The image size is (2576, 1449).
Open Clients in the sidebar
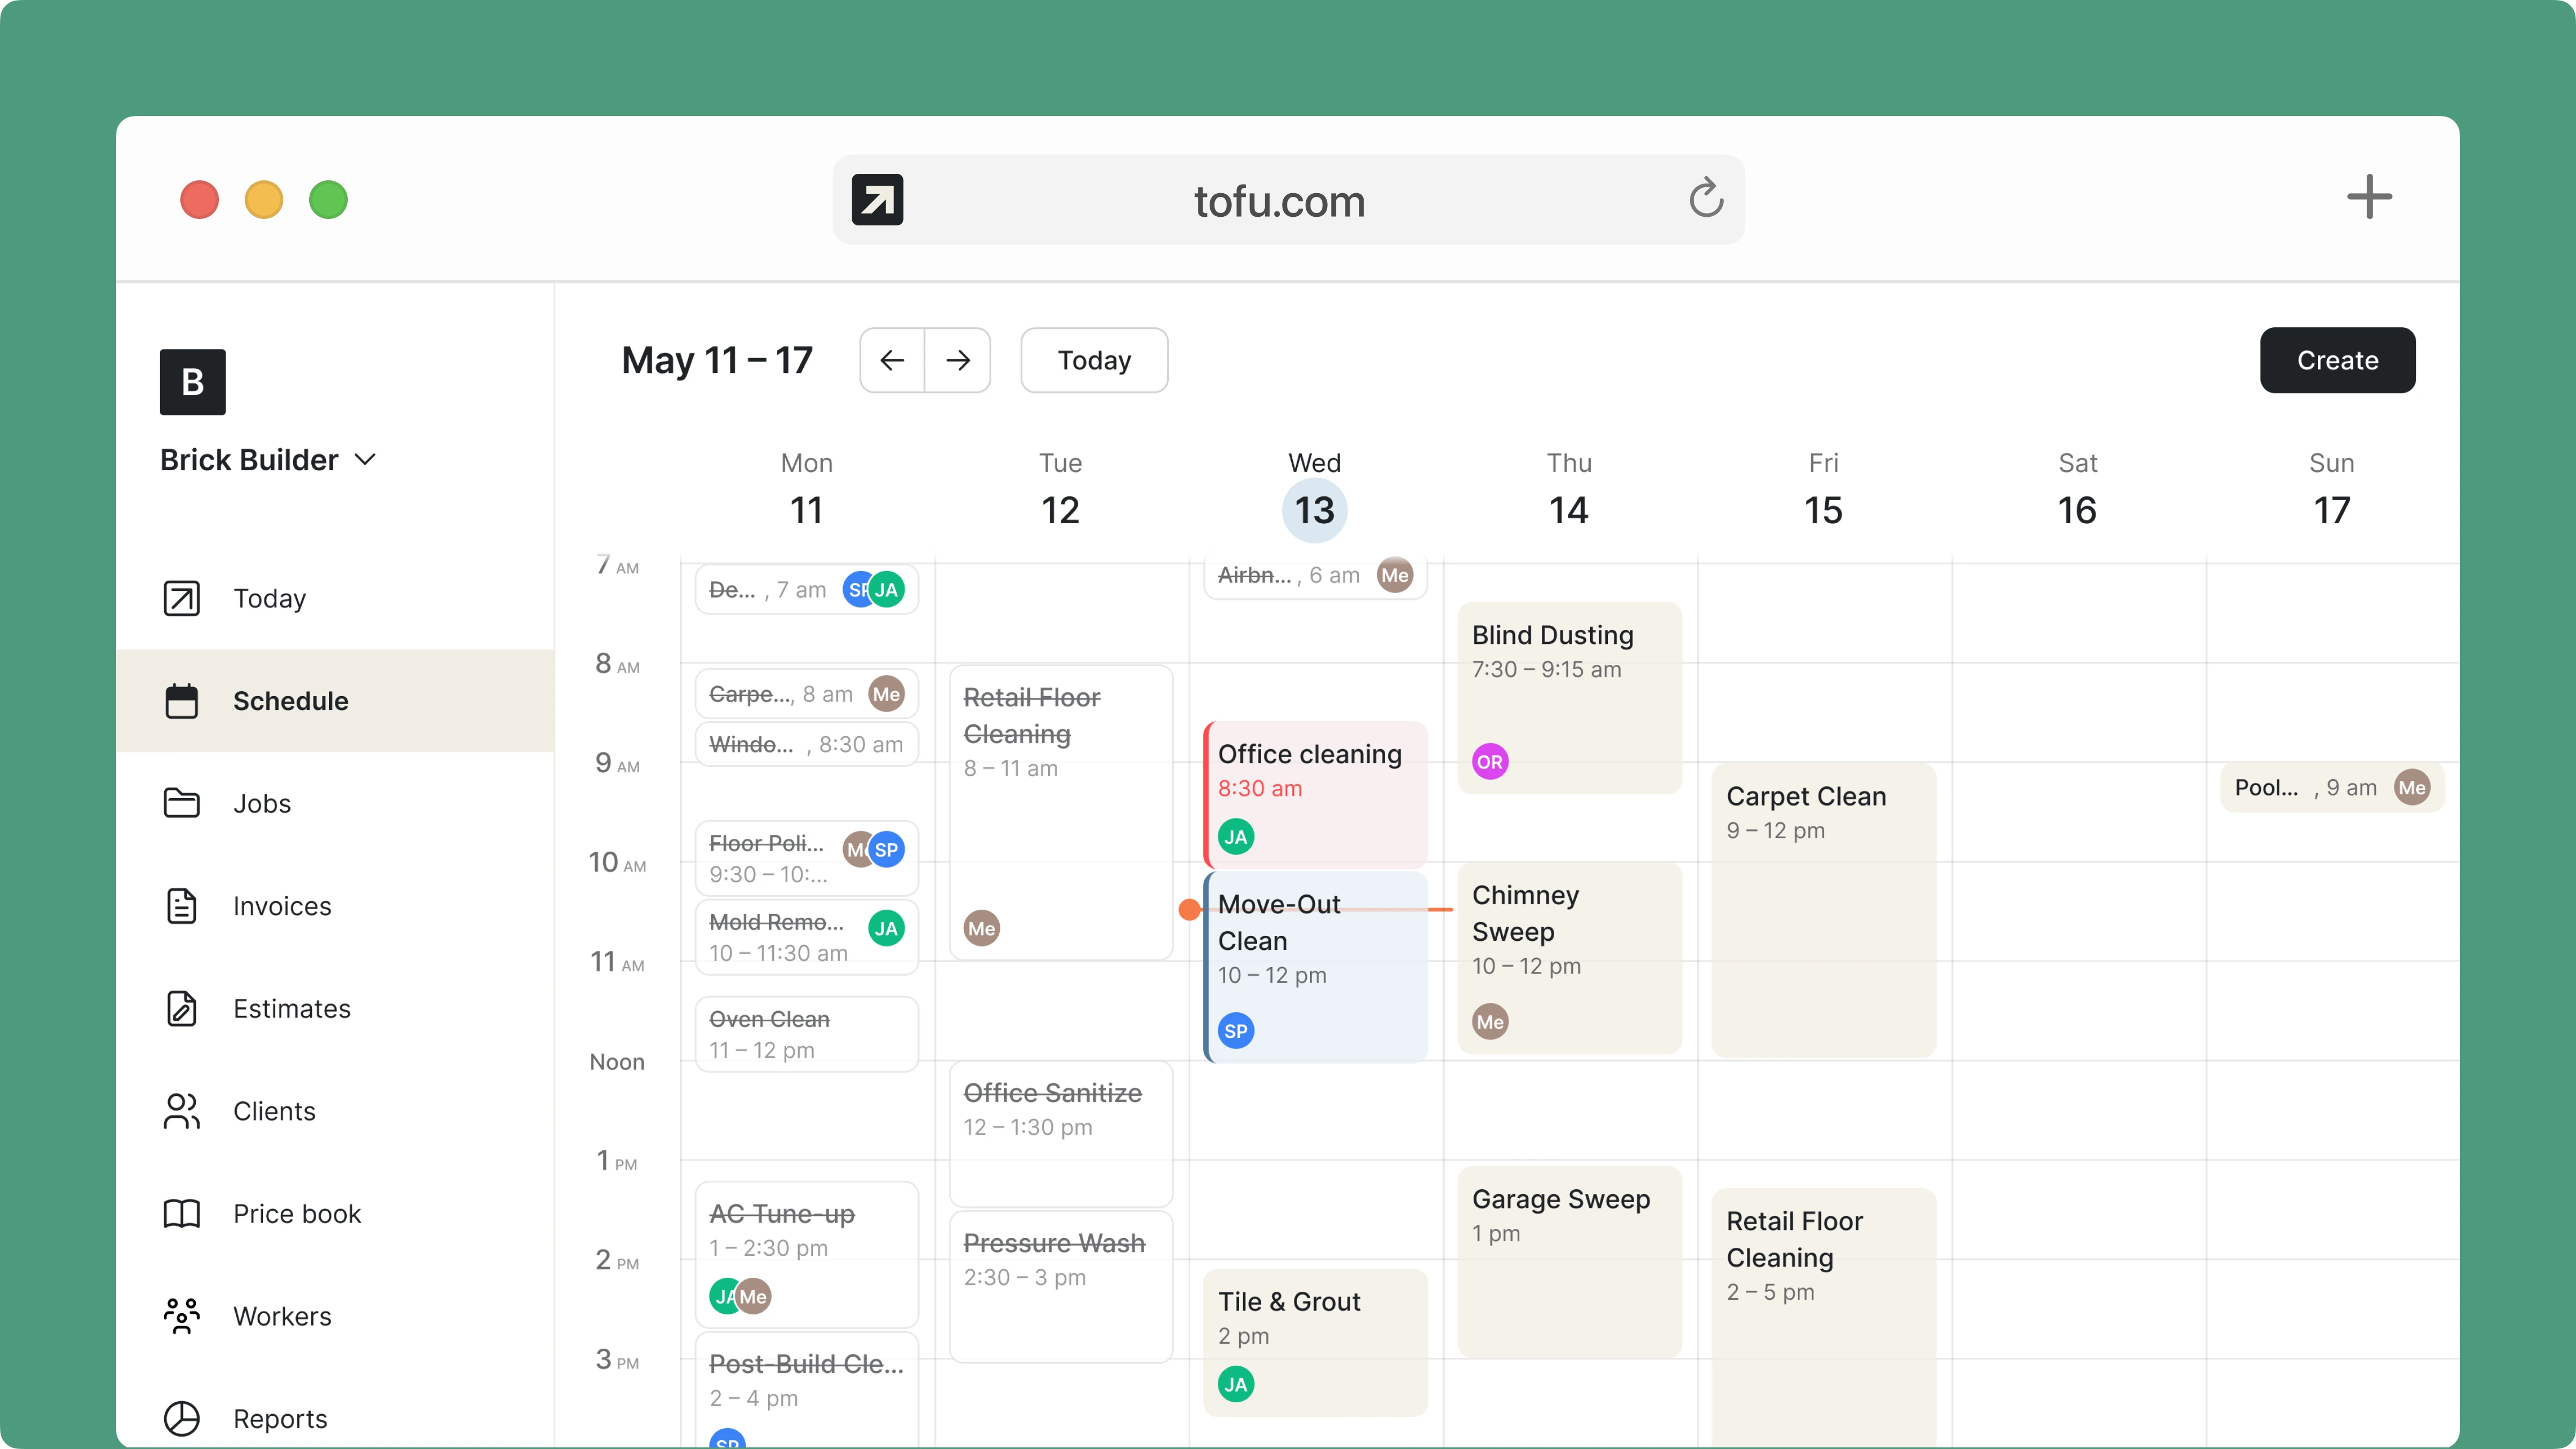[x=335, y=1111]
